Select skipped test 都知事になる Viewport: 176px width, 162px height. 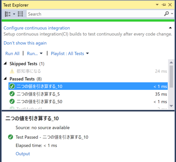[x=88, y=71]
